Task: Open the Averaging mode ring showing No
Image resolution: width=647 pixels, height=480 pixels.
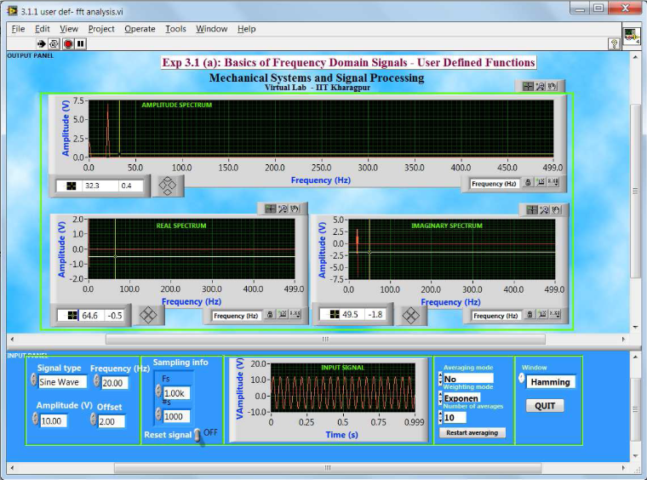Action: (x=468, y=379)
